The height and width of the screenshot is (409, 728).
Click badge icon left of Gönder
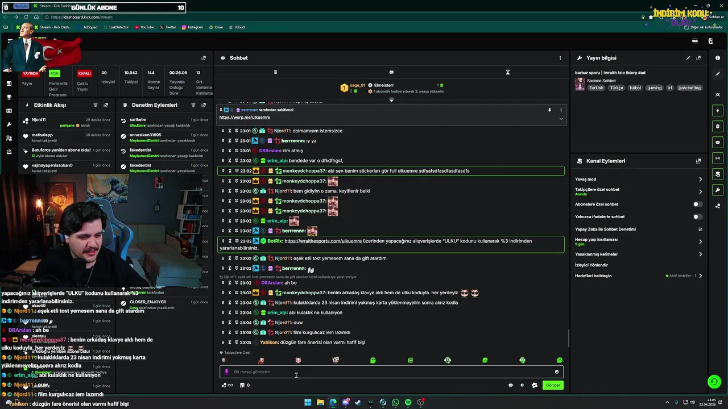coord(535,385)
